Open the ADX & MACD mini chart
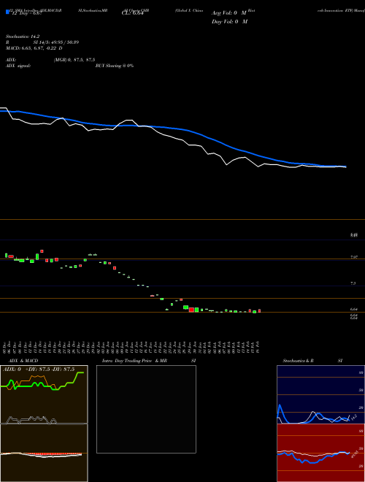The image size is (365, 482). click(x=44, y=424)
